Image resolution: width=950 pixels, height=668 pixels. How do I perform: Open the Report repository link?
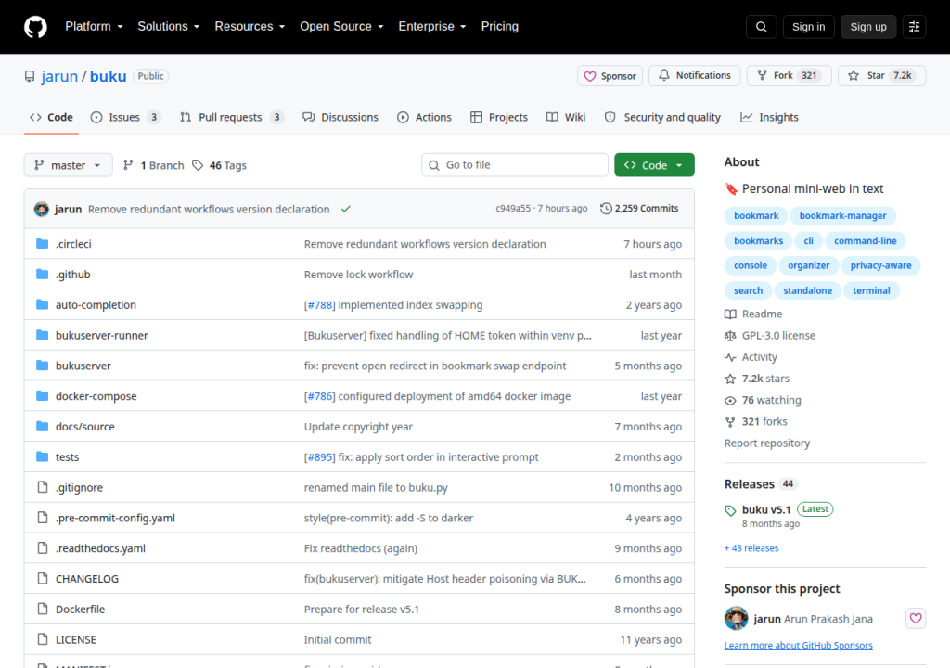click(767, 443)
